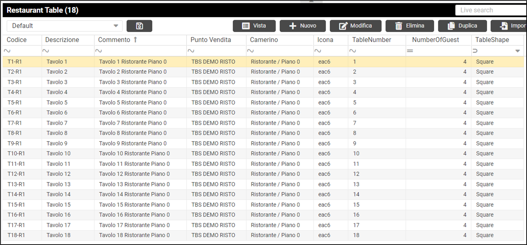Screen dimensions: 527x245
Task: Sort by the Descrizione column header
Action: pos(62,40)
